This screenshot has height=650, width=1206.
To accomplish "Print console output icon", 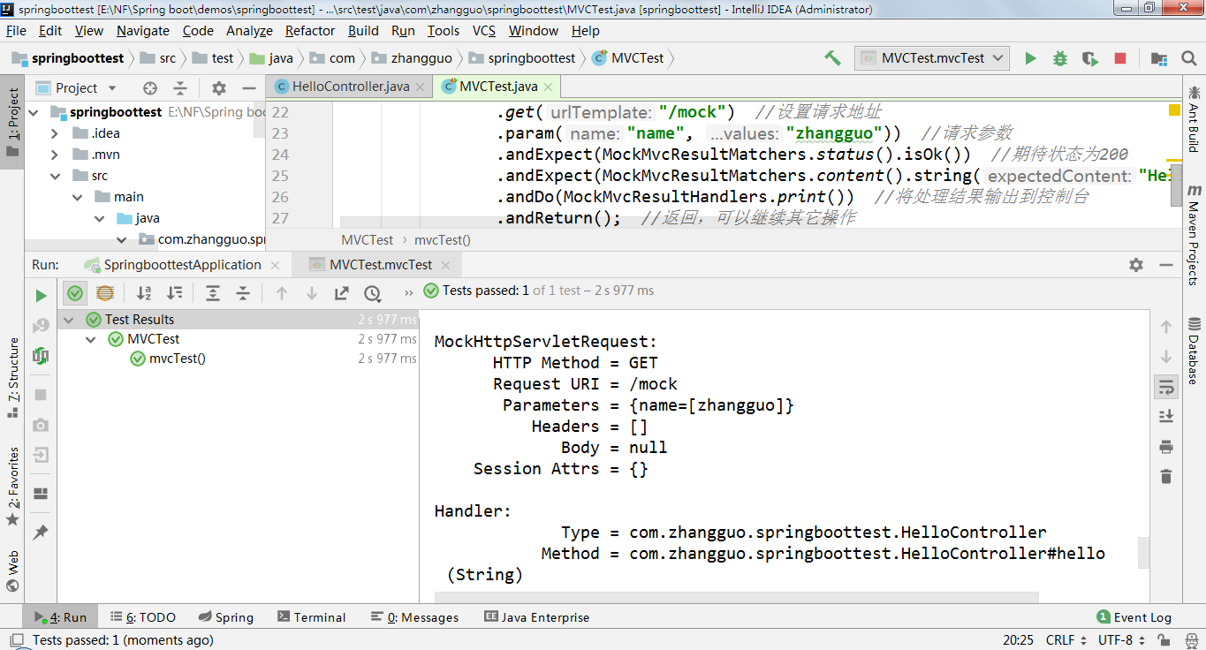I will click(1166, 447).
